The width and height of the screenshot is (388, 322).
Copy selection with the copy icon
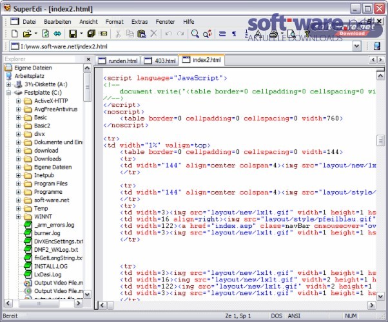pyautogui.click(x=130, y=33)
